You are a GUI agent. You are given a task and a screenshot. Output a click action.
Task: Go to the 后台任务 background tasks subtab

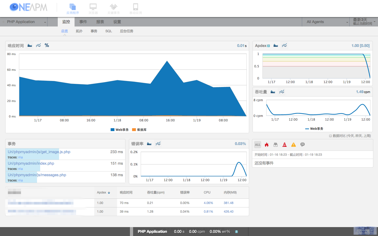pos(127,31)
